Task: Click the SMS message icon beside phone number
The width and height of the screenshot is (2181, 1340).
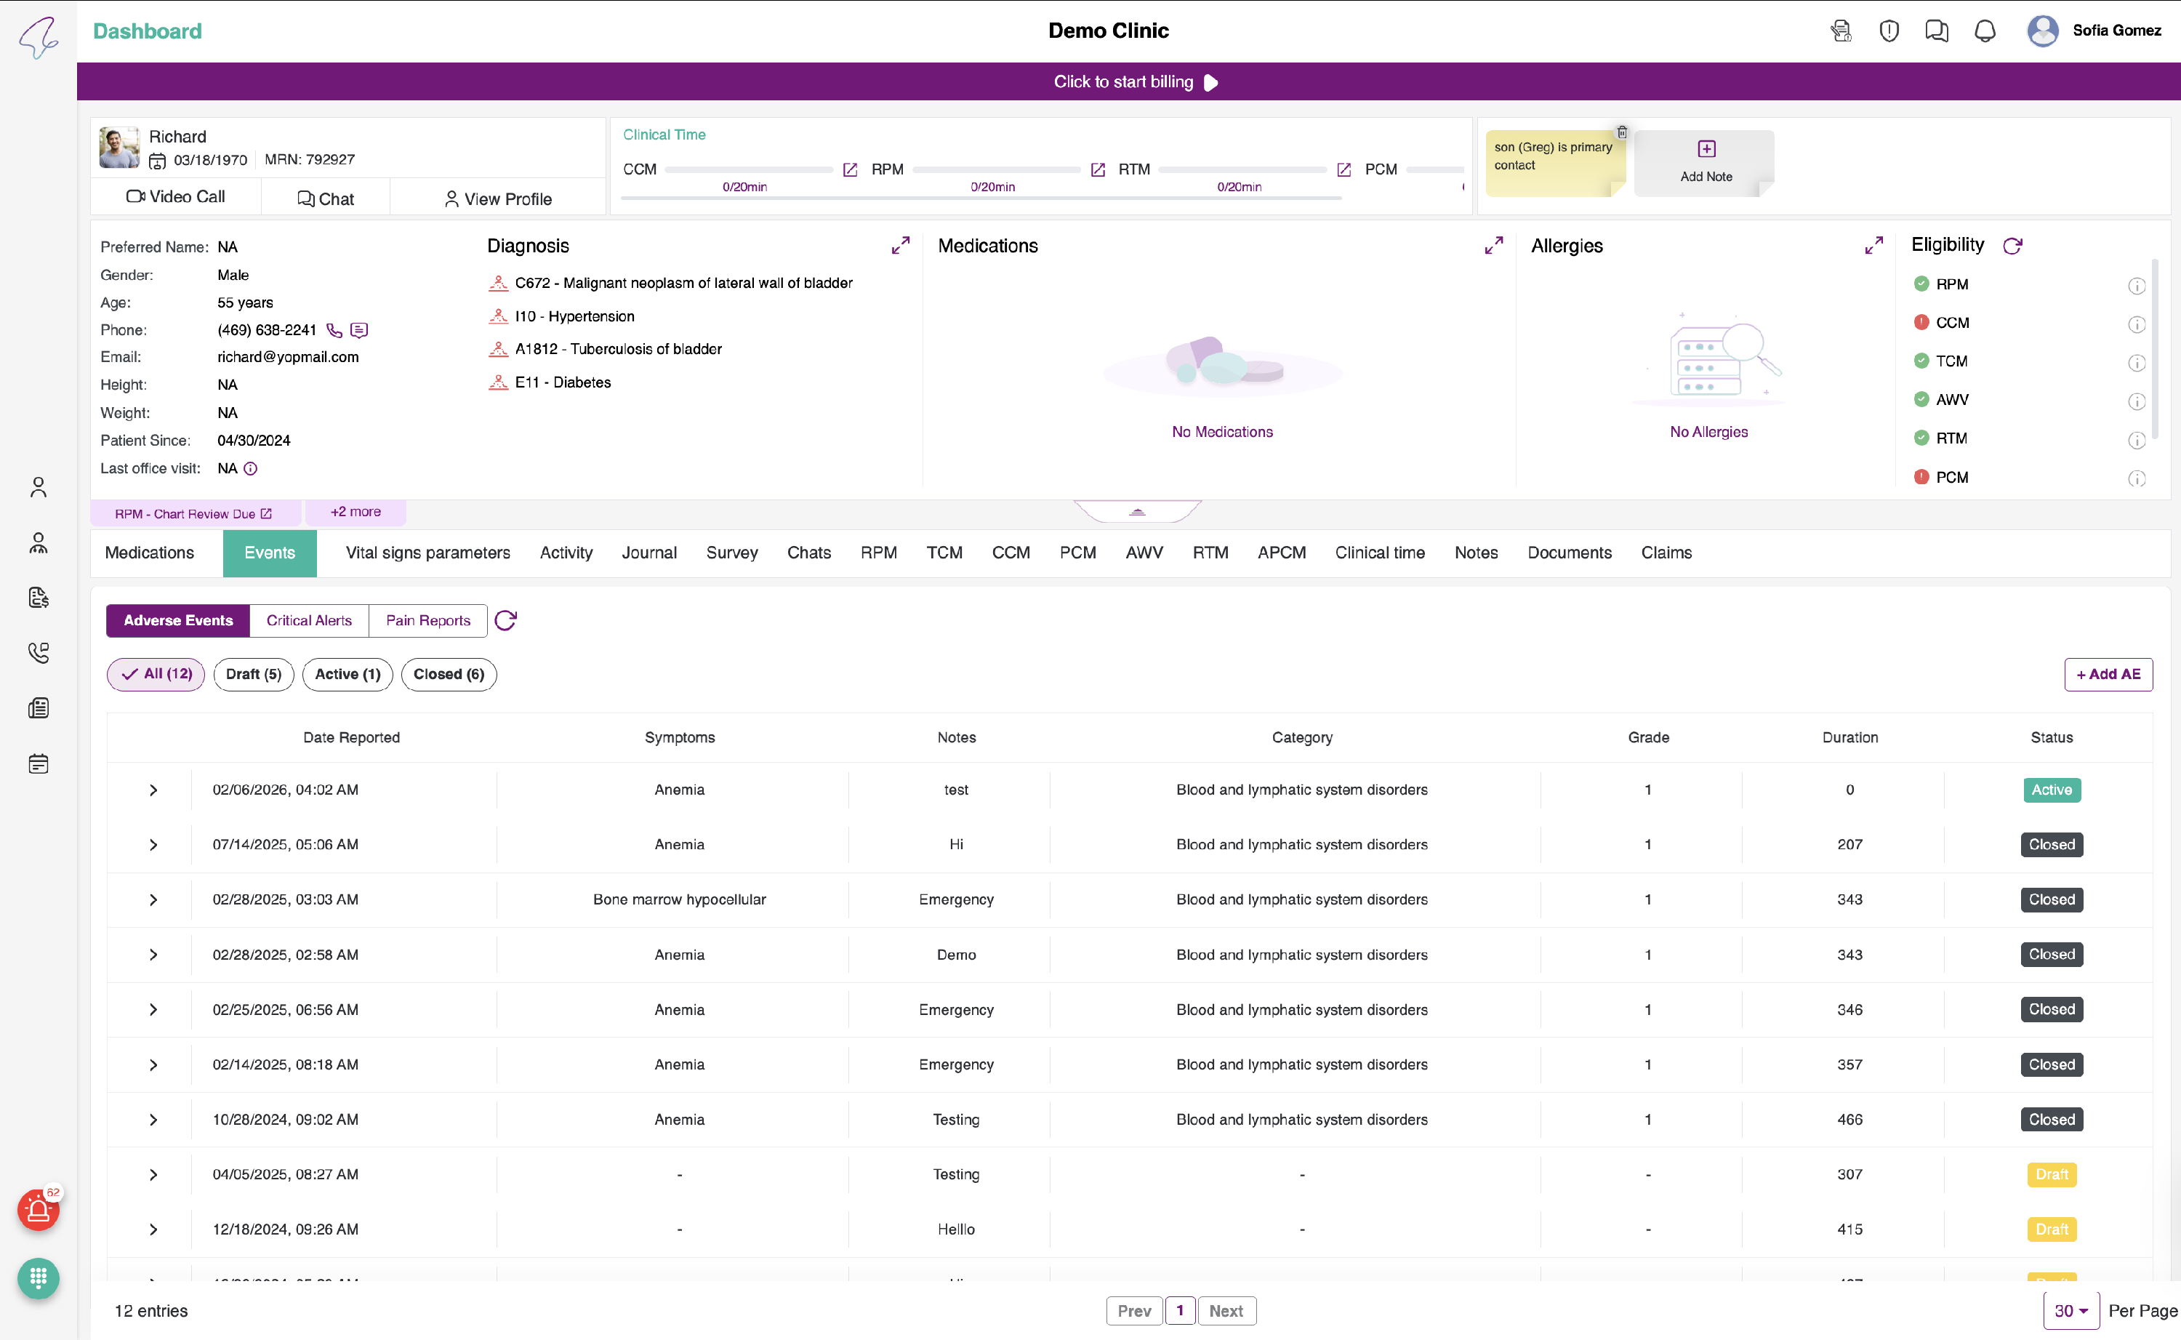Action: [x=359, y=331]
